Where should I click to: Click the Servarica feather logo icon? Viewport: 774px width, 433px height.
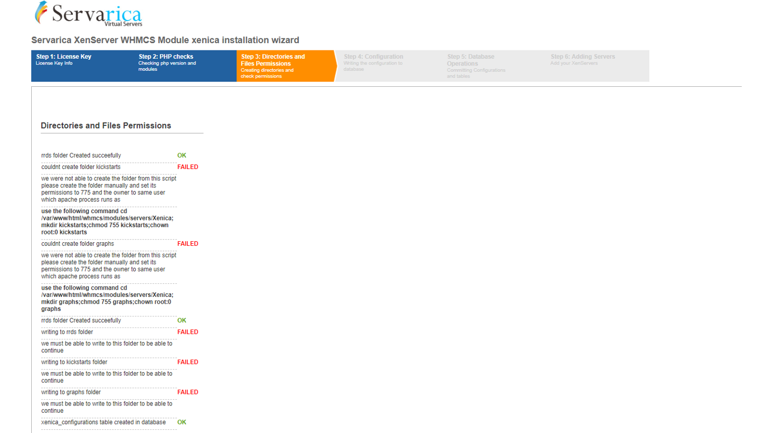tap(41, 12)
